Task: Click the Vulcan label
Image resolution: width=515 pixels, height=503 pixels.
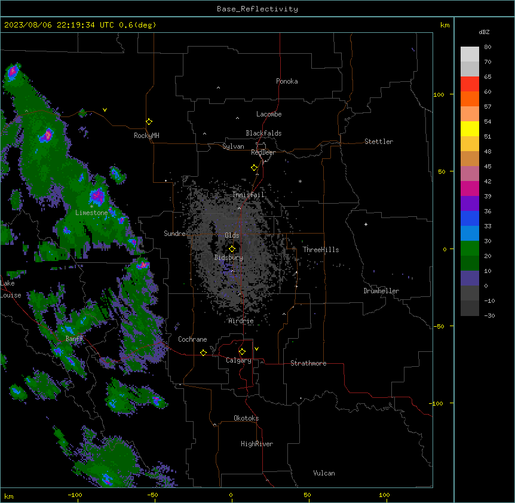Action: point(324,473)
